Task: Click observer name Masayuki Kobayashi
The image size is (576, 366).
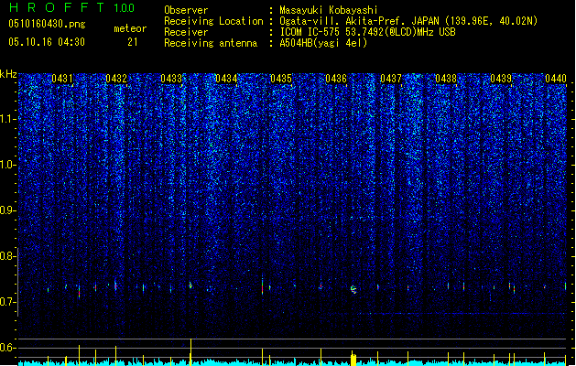Action: point(329,10)
